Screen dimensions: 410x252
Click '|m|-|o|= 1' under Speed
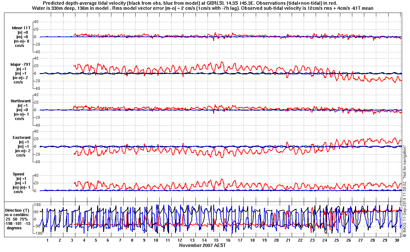click(x=21, y=187)
